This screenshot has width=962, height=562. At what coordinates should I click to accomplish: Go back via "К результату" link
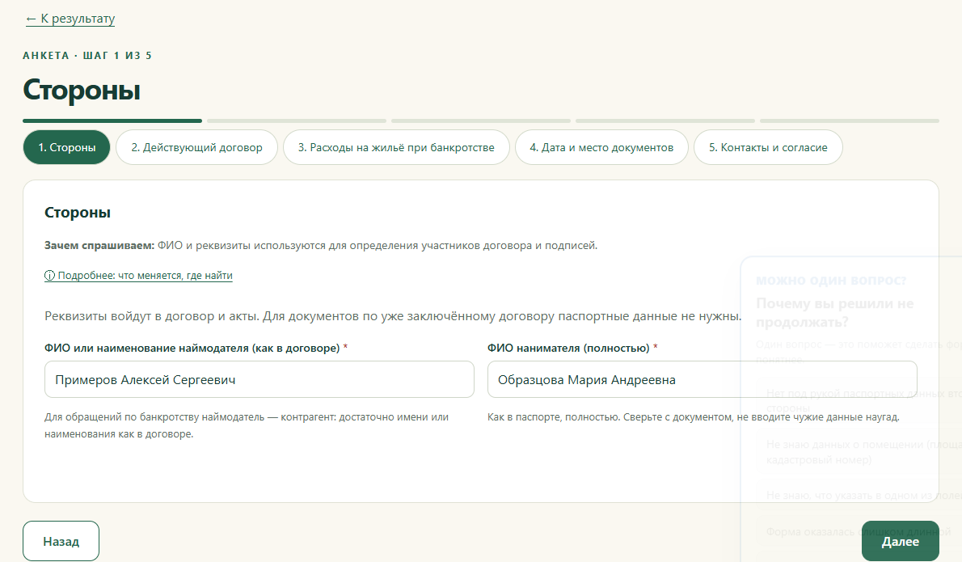(70, 19)
